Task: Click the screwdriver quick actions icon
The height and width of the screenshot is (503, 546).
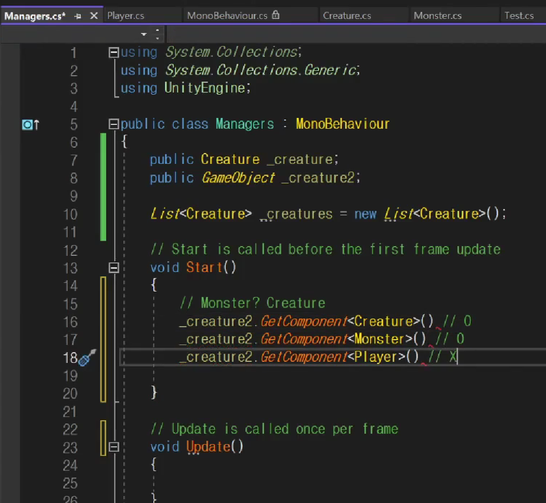Action: tap(87, 358)
